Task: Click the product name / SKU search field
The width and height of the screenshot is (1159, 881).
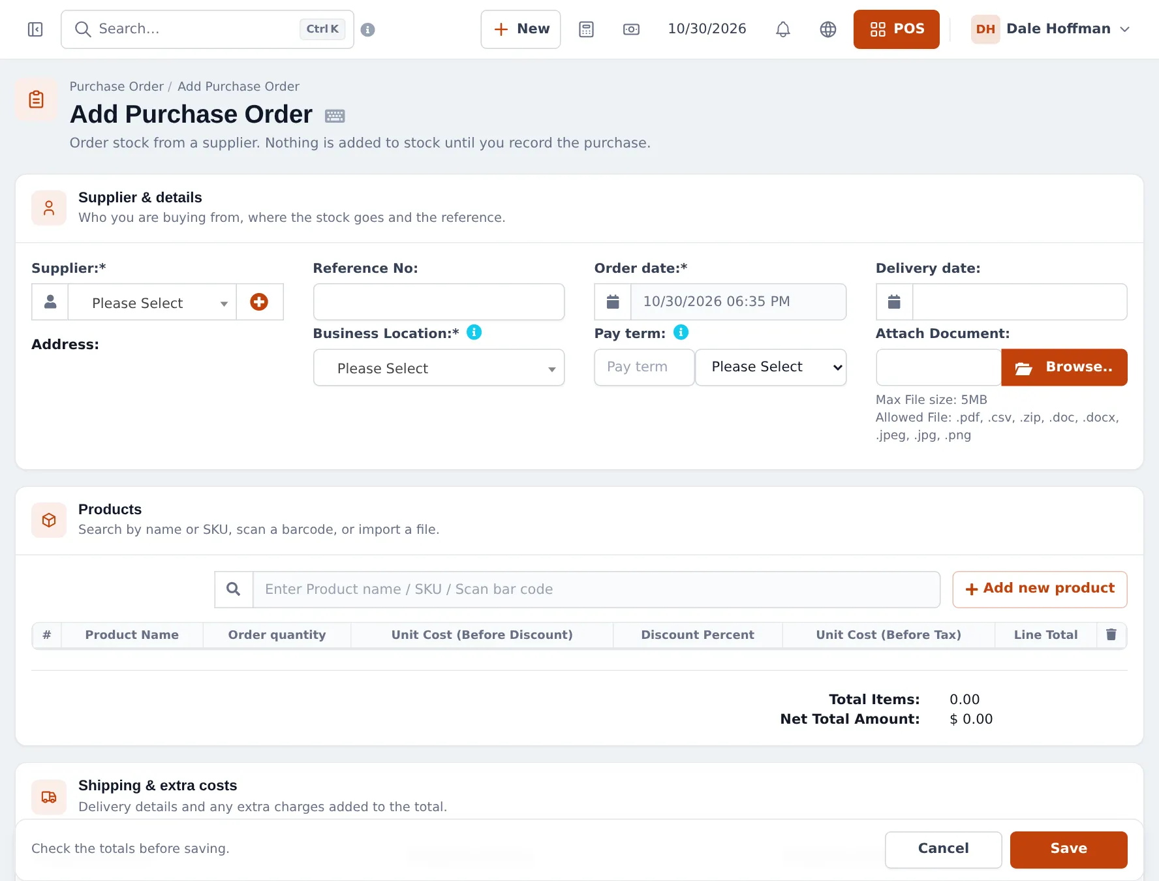Action: click(596, 589)
